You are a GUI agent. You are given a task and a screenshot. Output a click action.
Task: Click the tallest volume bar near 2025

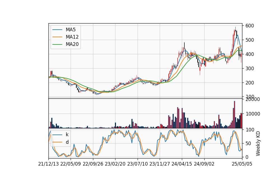pos(235,115)
